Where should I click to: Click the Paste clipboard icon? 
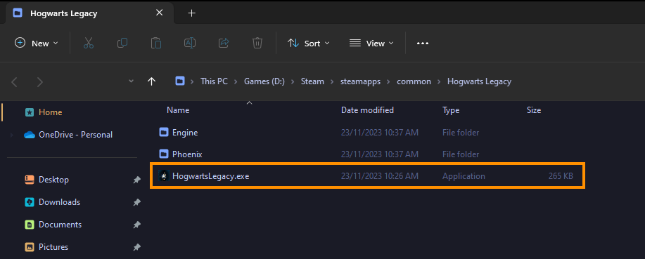click(156, 43)
